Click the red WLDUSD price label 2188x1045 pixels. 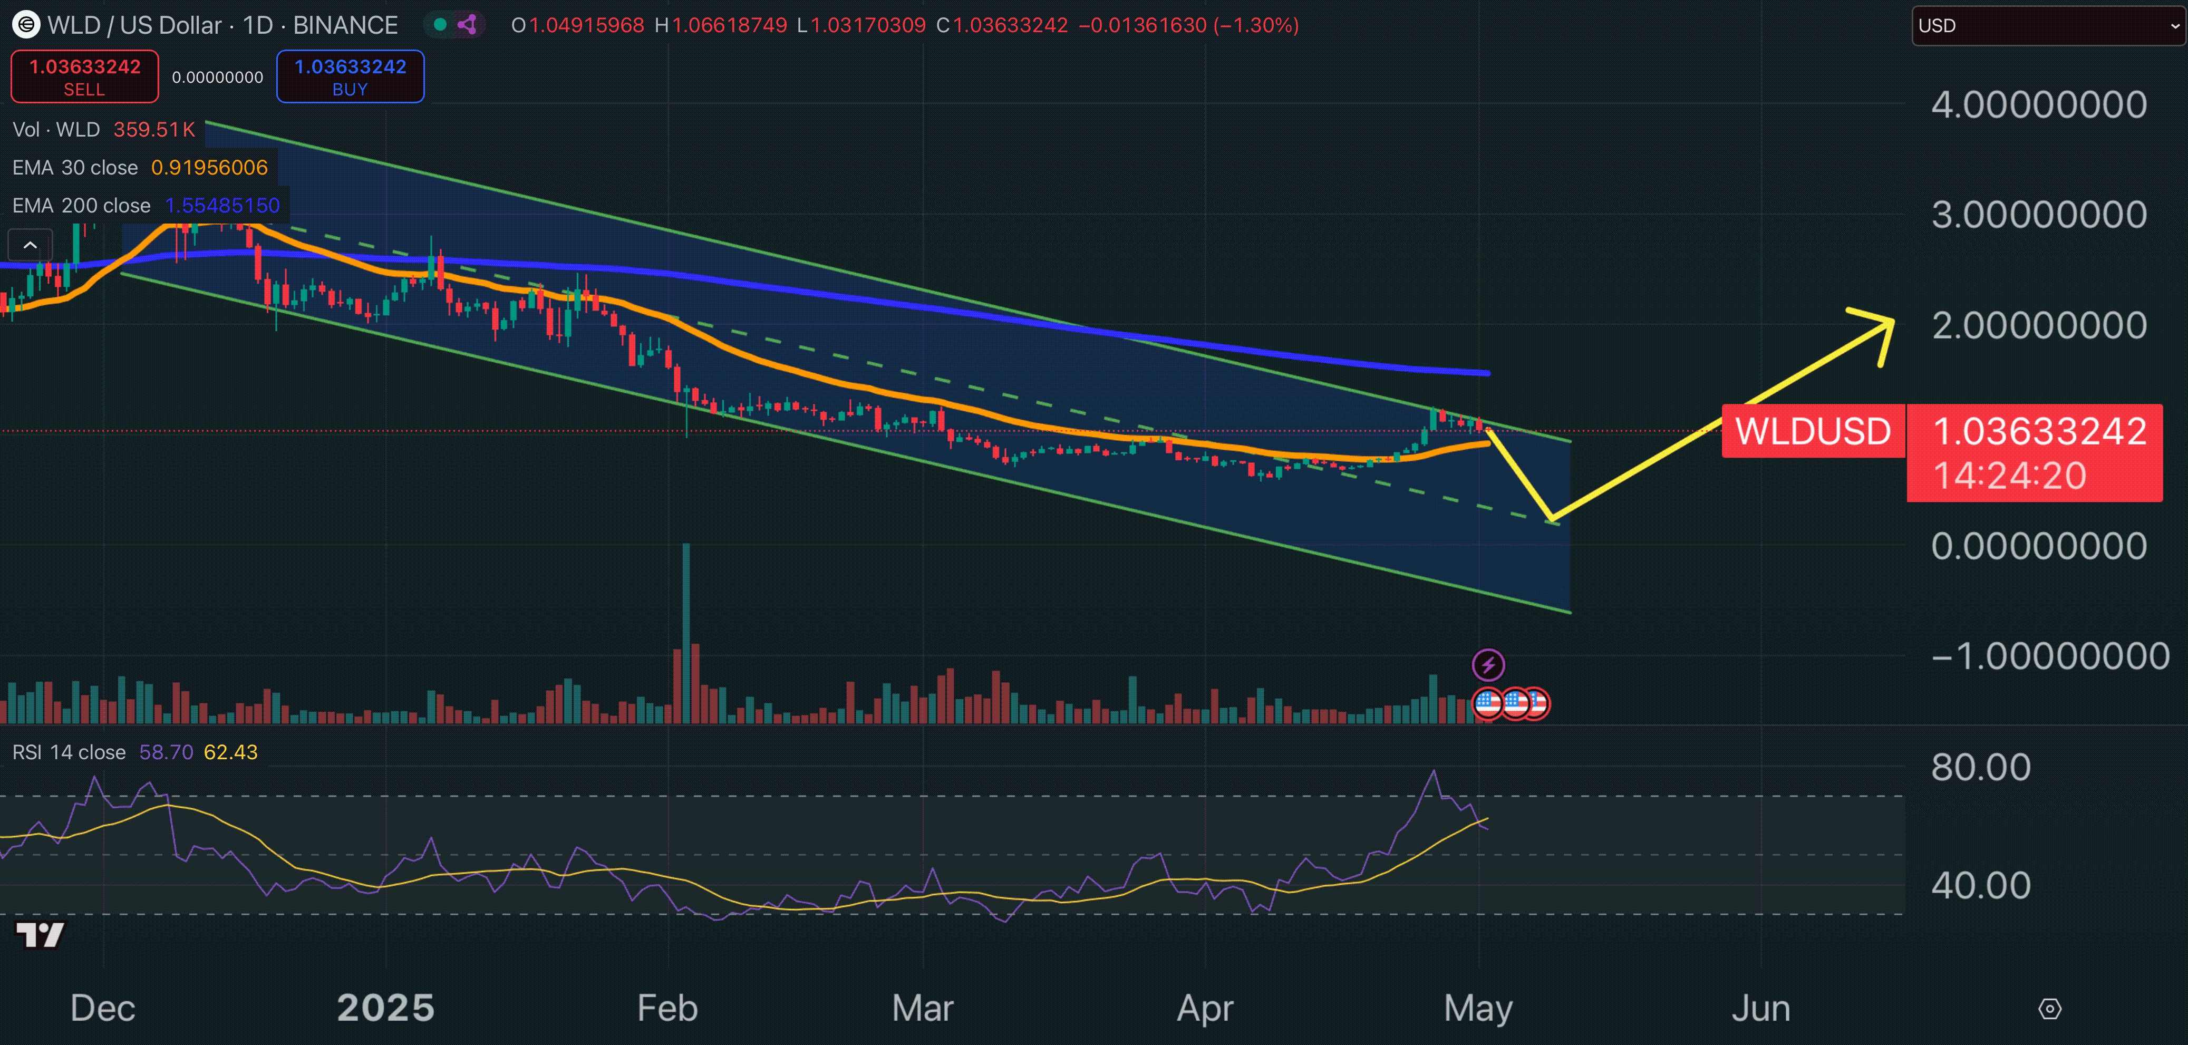tap(1813, 431)
